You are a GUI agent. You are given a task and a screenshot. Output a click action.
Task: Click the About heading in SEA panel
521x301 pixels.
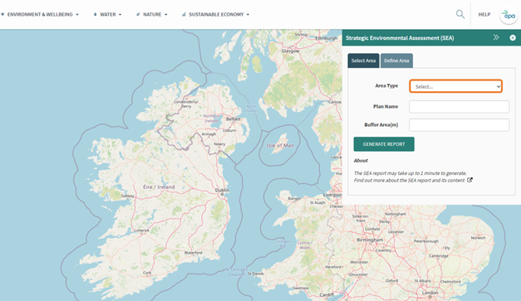[361, 160]
